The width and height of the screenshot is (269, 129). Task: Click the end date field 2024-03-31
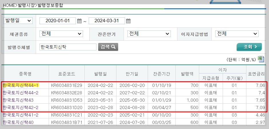click(107, 21)
